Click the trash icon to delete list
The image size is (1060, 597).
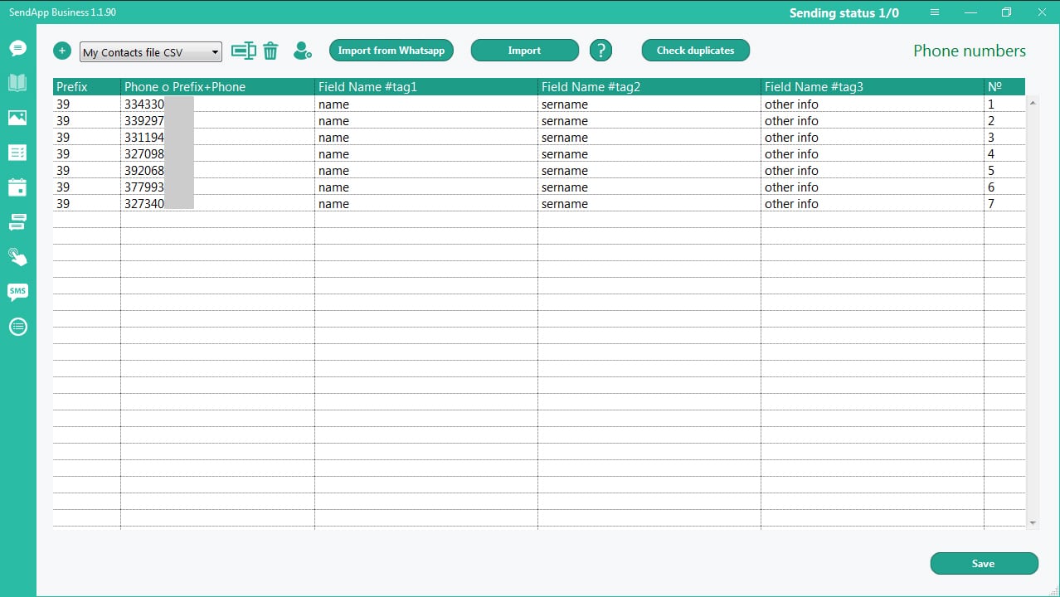270,51
